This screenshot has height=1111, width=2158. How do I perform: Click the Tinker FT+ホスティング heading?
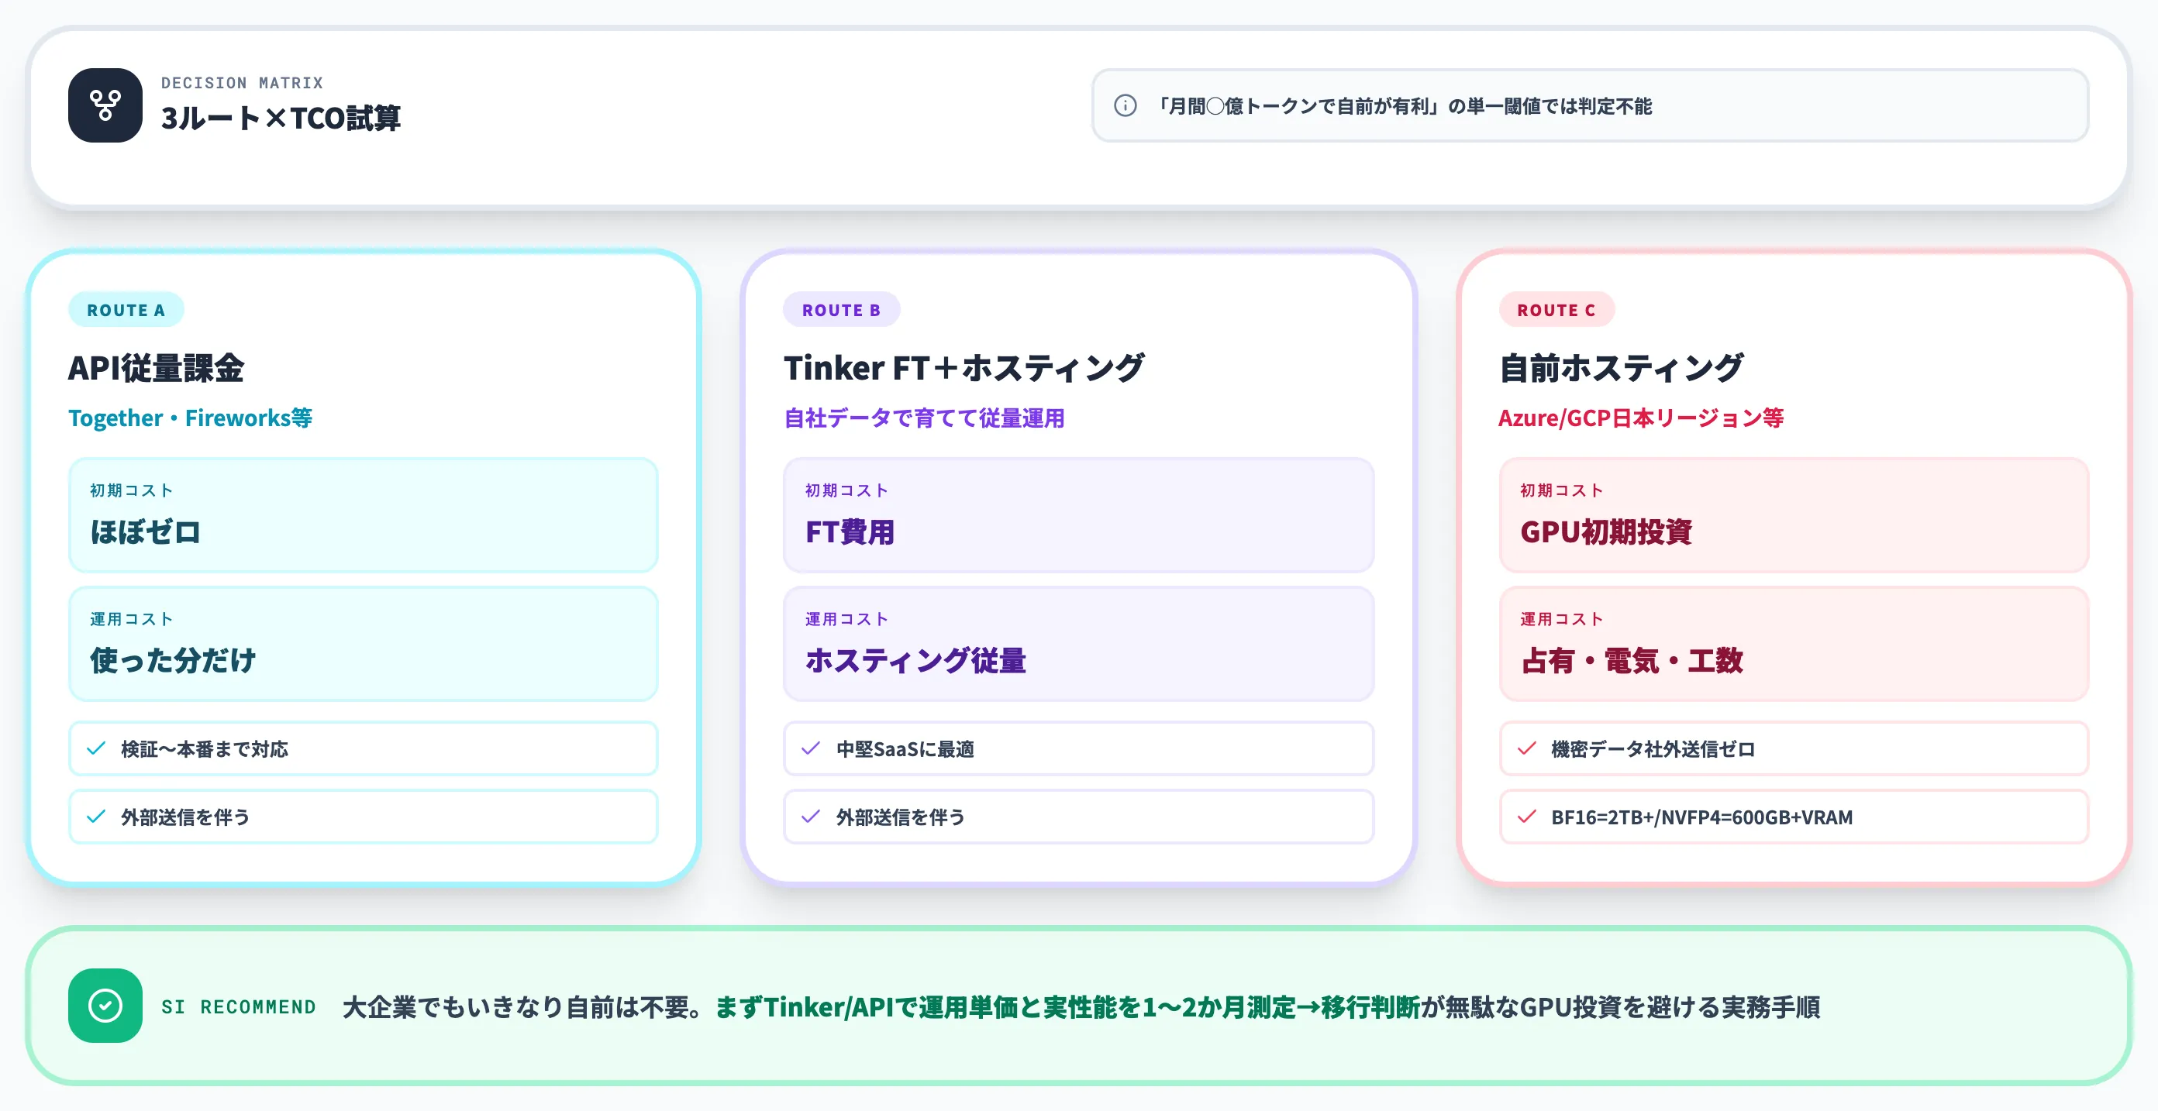pyautogui.click(x=964, y=367)
